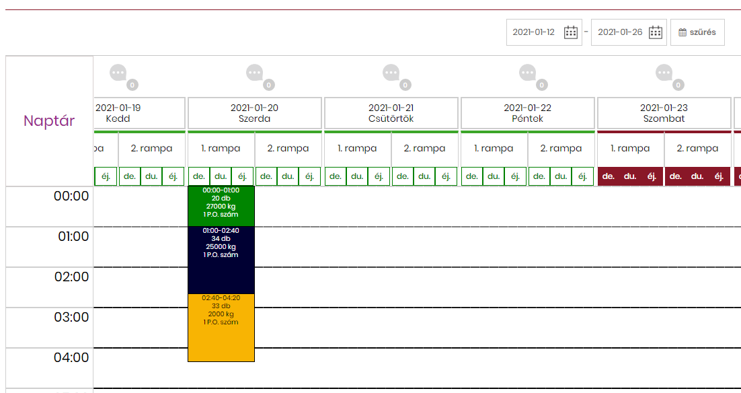The image size is (741, 393).
Task: Open calendar picker for start date 2021-01-12
Action: coord(571,32)
